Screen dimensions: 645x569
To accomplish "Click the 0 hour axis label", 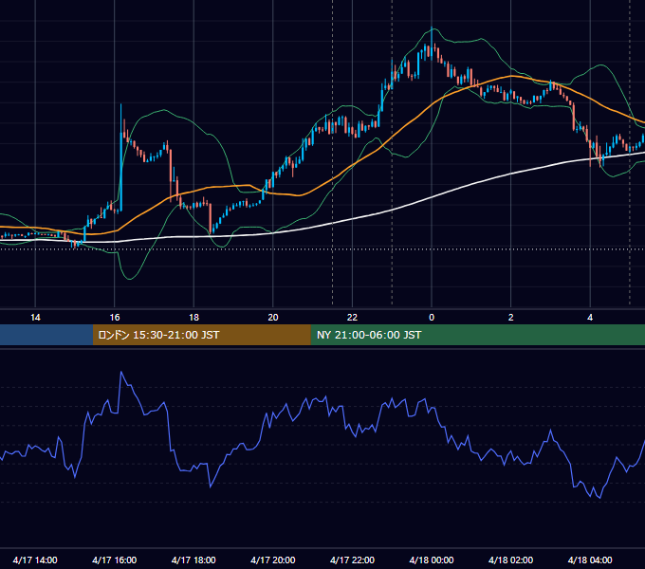I will click(432, 318).
